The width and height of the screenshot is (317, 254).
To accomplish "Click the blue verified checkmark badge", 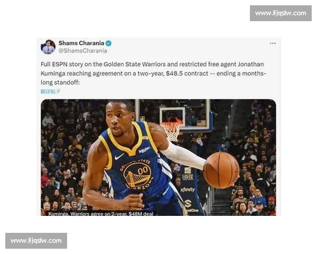I will click(108, 43).
